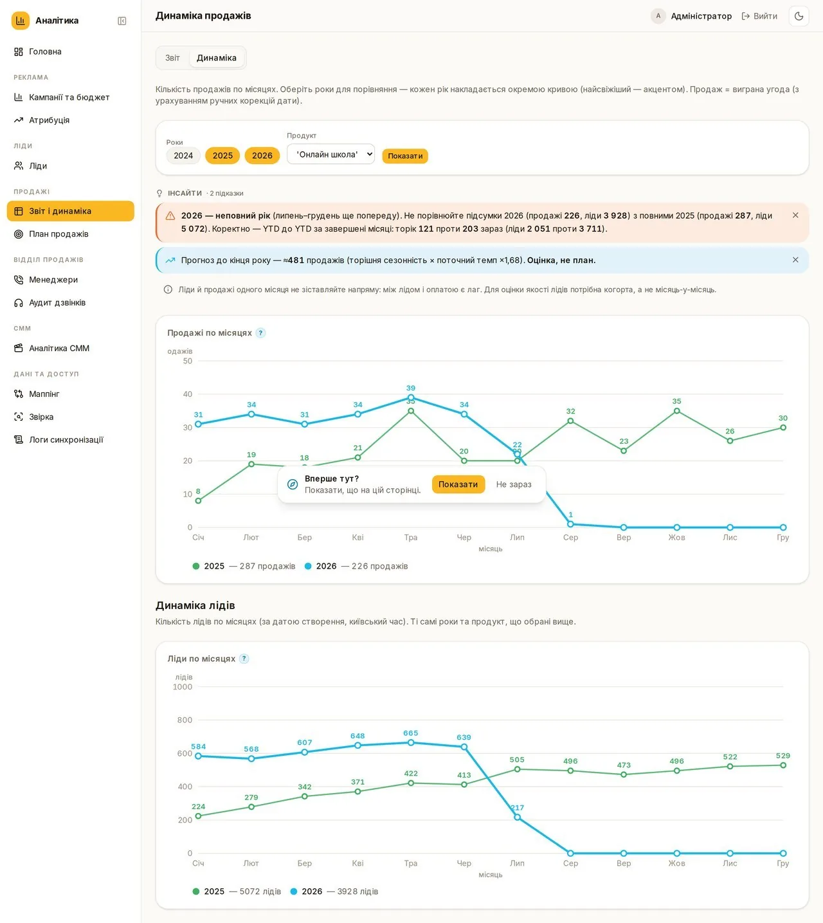
Task: Click the Показати button next to Продукт
Action: tap(405, 156)
